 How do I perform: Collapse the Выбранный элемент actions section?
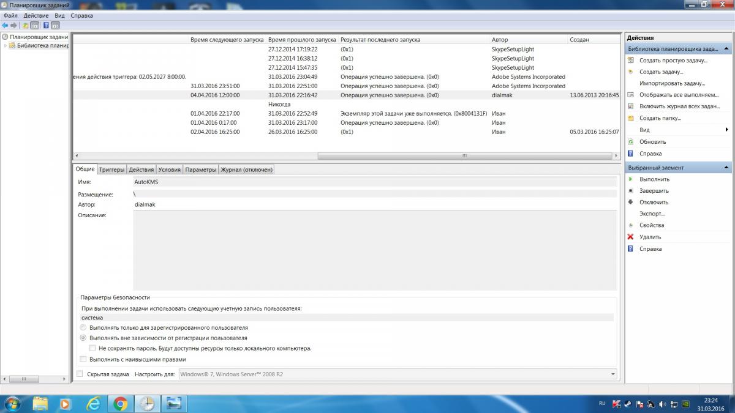(726, 168)
